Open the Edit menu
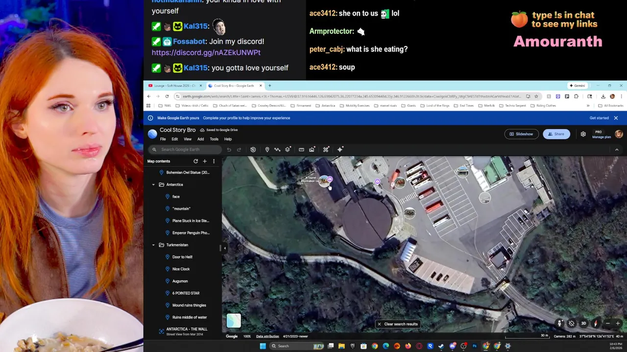 (174, 139)
